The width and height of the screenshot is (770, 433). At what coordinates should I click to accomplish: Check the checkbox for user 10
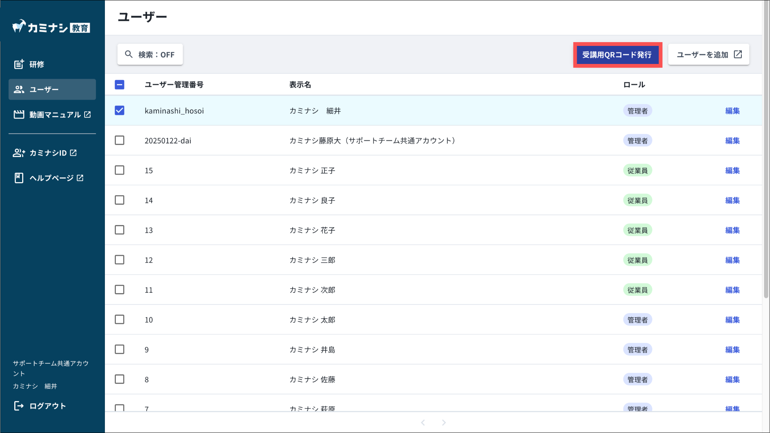120,319
